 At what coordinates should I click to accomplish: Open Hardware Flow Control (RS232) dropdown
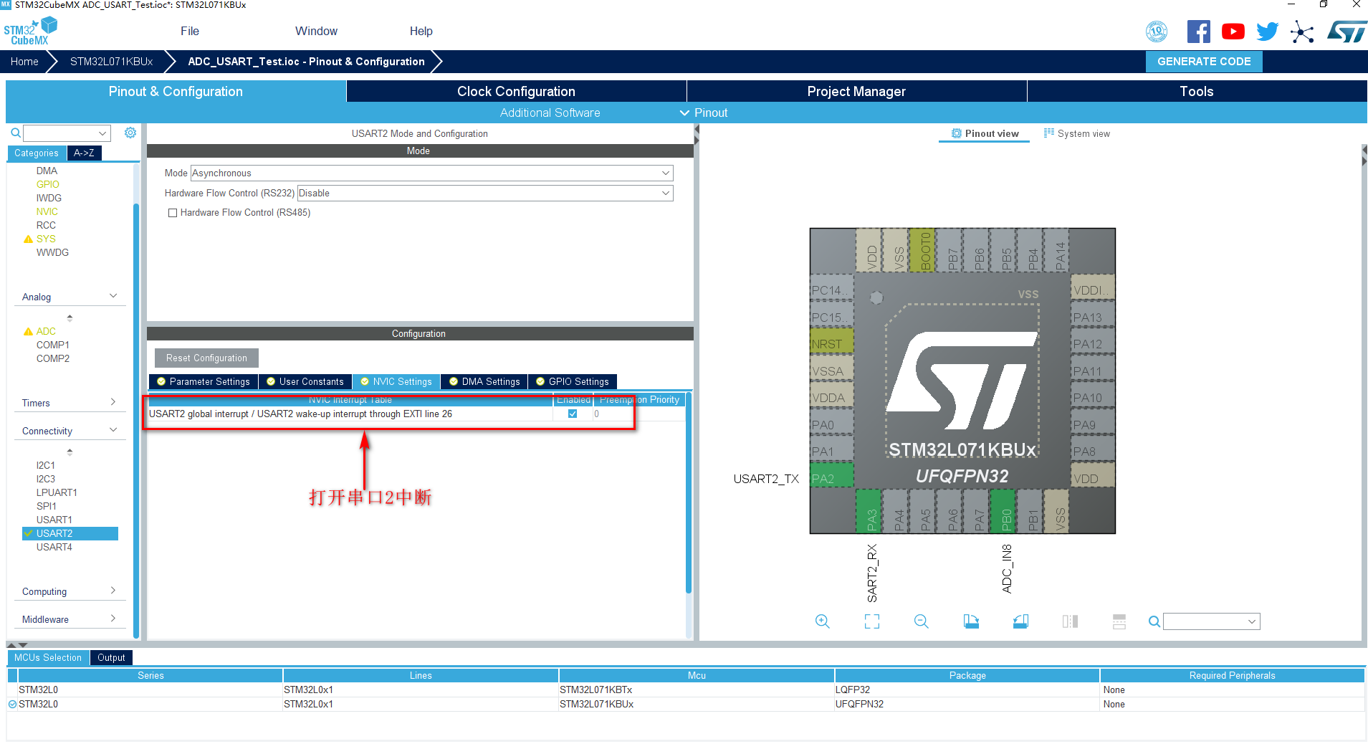tap(485, 193)
